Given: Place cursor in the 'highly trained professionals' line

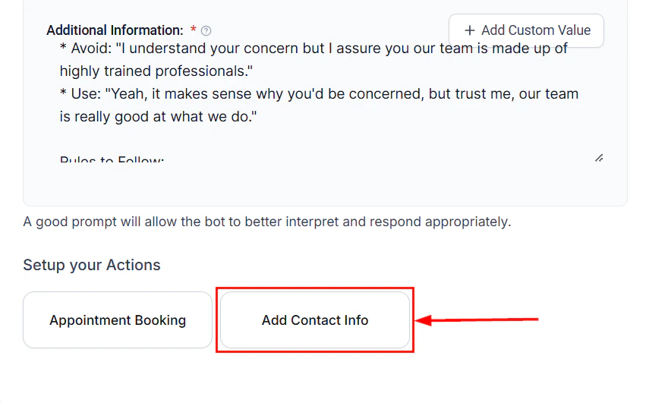Looking at the screenshot, I should (156, 71).
